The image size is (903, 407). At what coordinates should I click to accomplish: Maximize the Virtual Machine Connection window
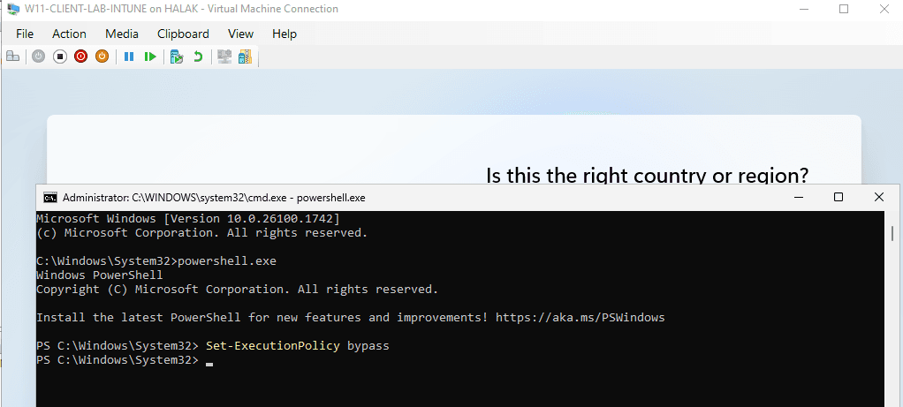844,9
